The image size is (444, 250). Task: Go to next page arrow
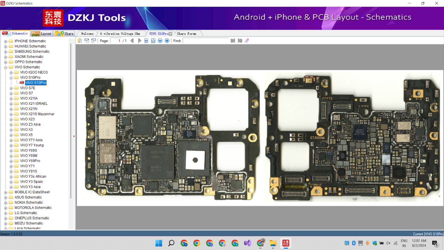pos(139,41)
